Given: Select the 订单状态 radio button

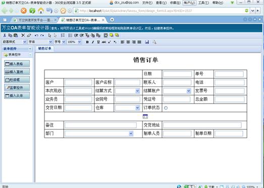Looking at the screenshot, I should 166,108.
